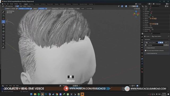Viewport: 170px width, 96px height.
Task: Open the Sculpt Mode dropdown
Action: tap(10, 6)
